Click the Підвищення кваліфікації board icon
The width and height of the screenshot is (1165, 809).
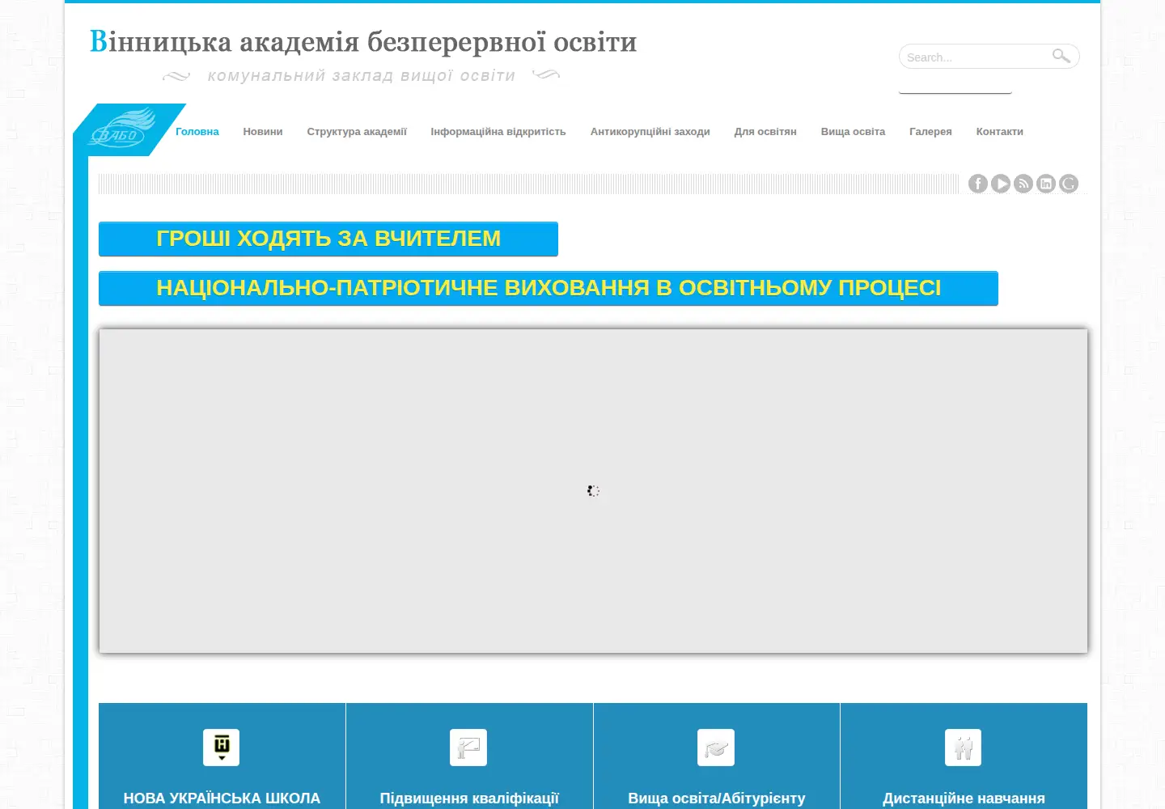(468, 747)
